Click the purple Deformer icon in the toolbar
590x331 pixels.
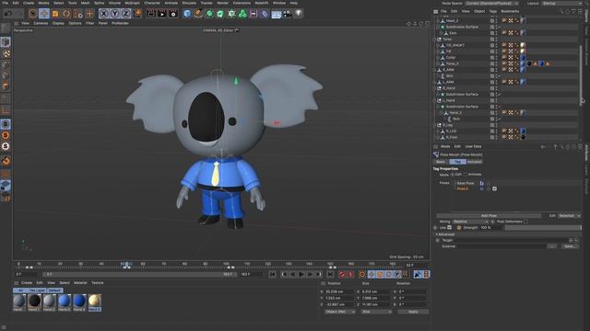coord(265,14)
